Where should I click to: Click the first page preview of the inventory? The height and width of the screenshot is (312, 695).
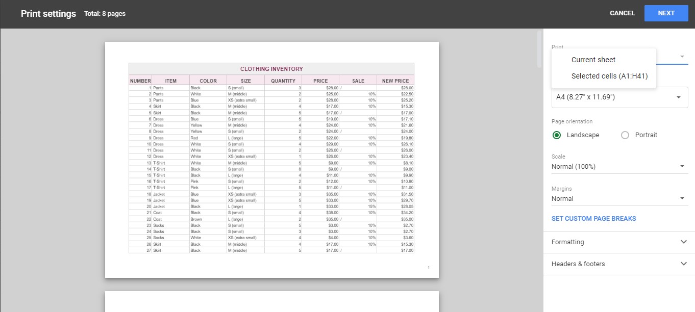271,159
